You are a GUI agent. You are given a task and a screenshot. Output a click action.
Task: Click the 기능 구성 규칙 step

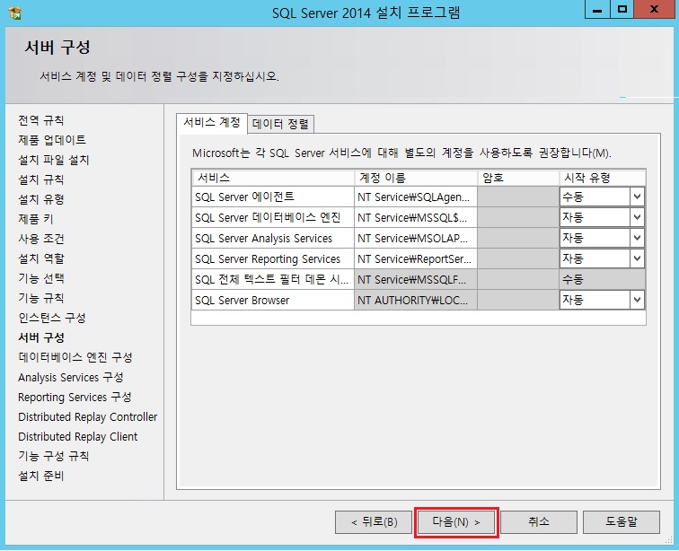(x=54, y=456)
